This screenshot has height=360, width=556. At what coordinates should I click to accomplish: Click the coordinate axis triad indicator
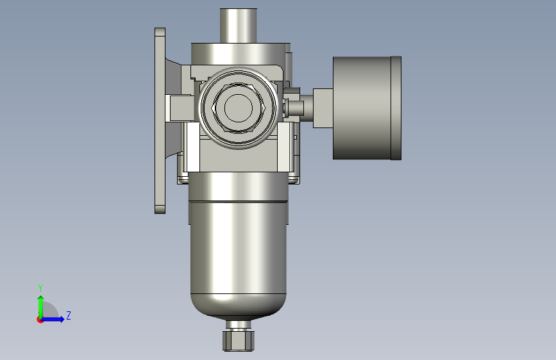[53, 304]
